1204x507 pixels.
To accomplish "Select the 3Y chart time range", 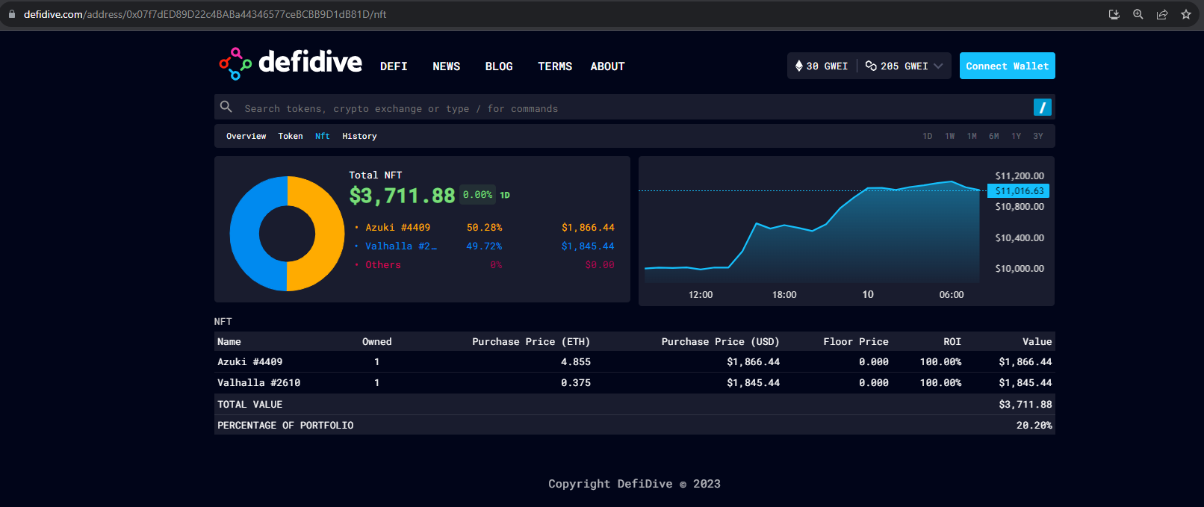I will (x=1038, y=136).
